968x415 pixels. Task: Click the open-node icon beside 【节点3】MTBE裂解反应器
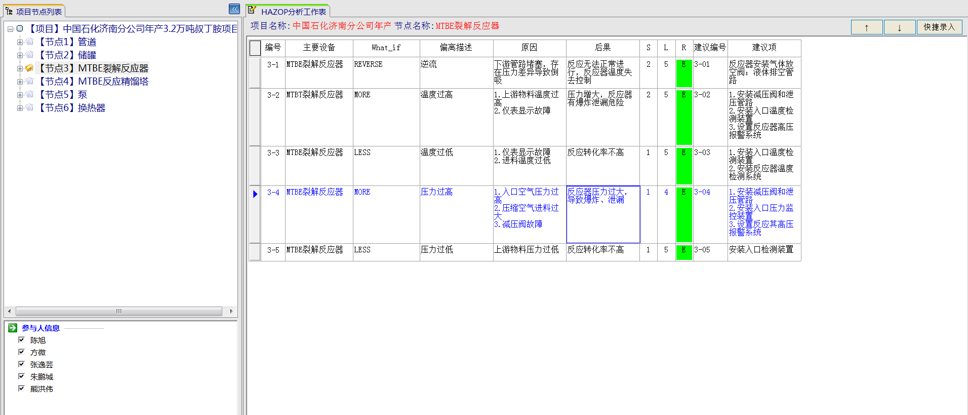click(x=29, y=68)
